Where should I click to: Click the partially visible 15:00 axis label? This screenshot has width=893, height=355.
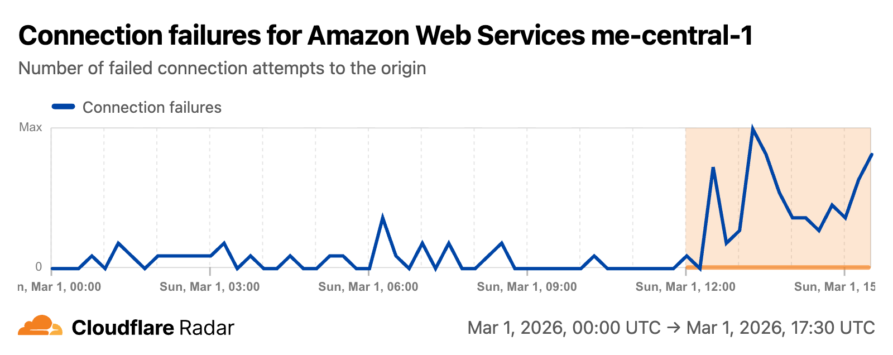click(834, 287)
